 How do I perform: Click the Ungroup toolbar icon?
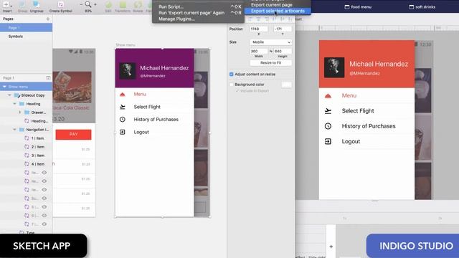click(x=37, y=4)
